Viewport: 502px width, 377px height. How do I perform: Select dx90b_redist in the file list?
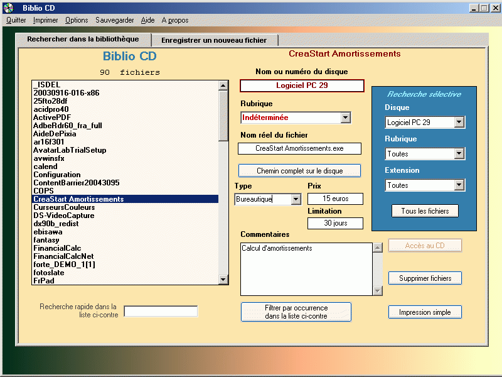point(125,224)
